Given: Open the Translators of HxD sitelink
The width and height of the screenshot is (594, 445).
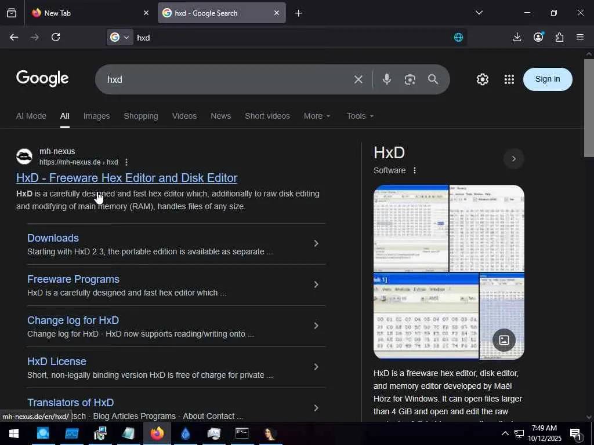Looking at the screenshot, I should [70, 403].
